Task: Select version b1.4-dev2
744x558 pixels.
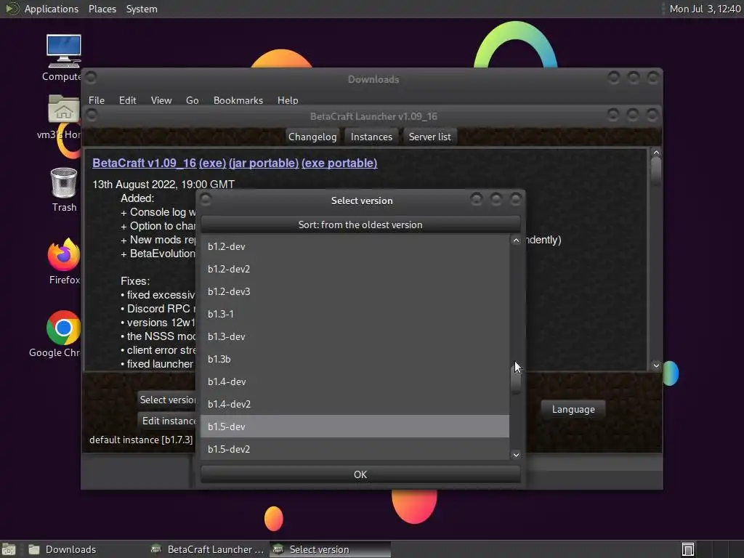Action: click(x=355, y=404)
